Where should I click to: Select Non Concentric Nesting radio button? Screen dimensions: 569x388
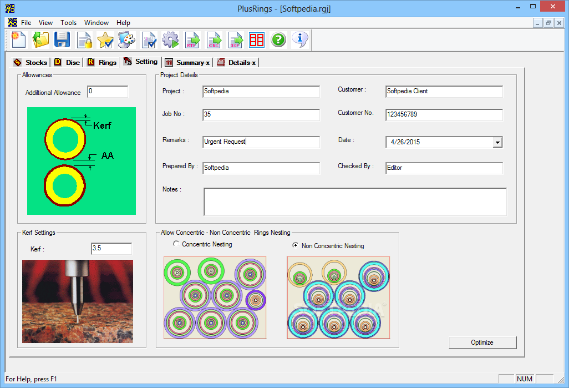pos(296,245)
